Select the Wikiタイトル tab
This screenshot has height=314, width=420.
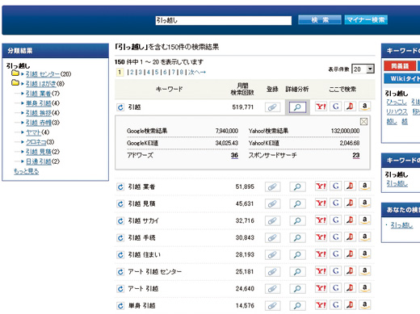click(x=402, y=78)
